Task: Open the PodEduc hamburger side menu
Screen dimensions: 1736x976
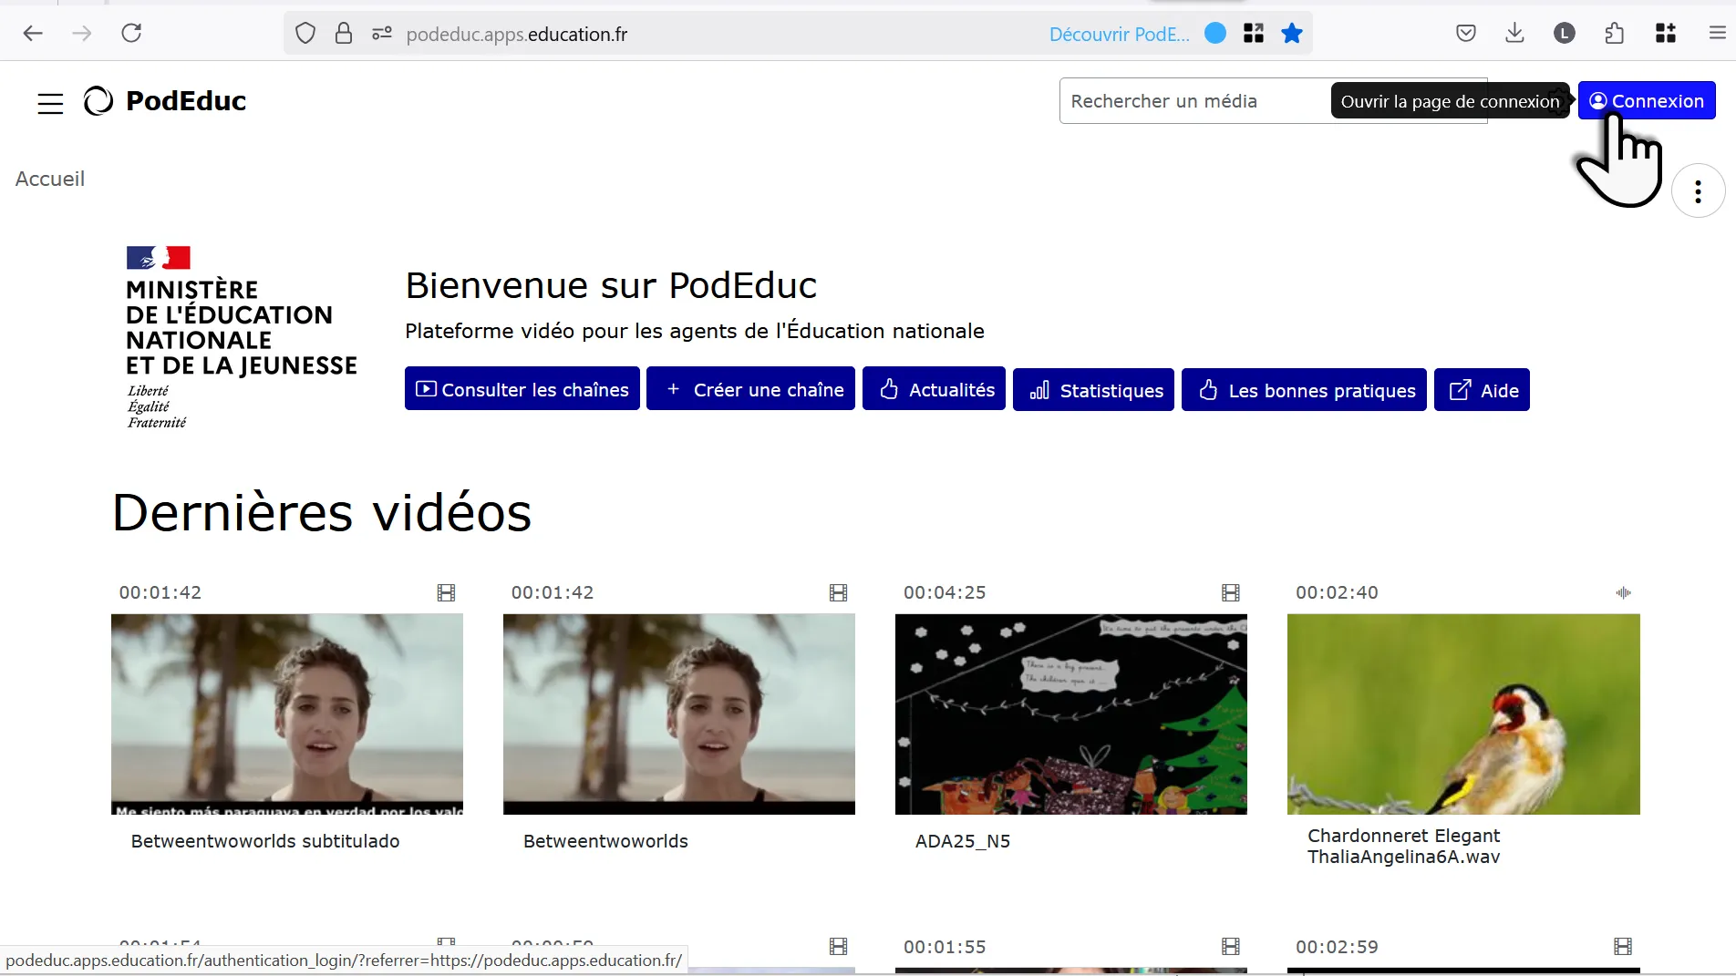Action: [50, 103]
